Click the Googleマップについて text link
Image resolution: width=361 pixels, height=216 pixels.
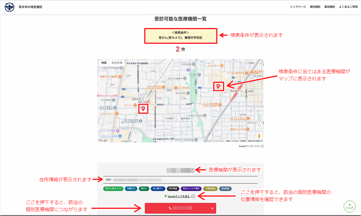[249, 146]
